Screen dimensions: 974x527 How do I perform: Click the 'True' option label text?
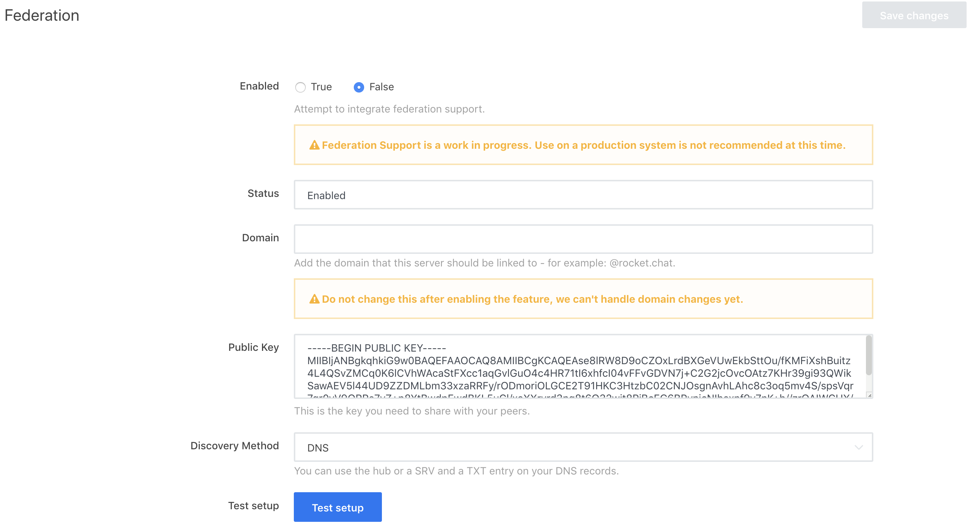point(321,87)
